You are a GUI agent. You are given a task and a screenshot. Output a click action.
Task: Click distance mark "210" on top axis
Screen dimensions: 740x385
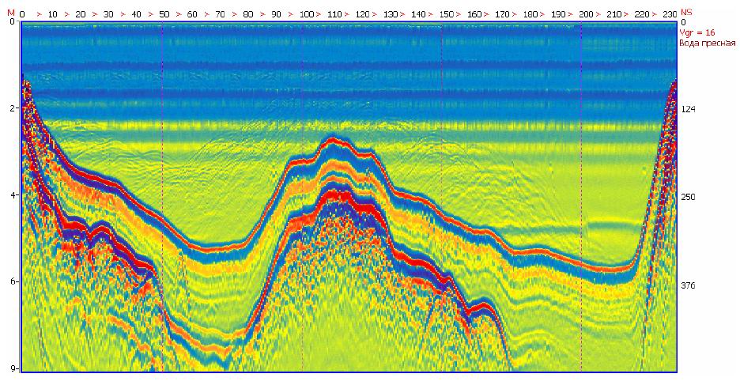(614, 15)
